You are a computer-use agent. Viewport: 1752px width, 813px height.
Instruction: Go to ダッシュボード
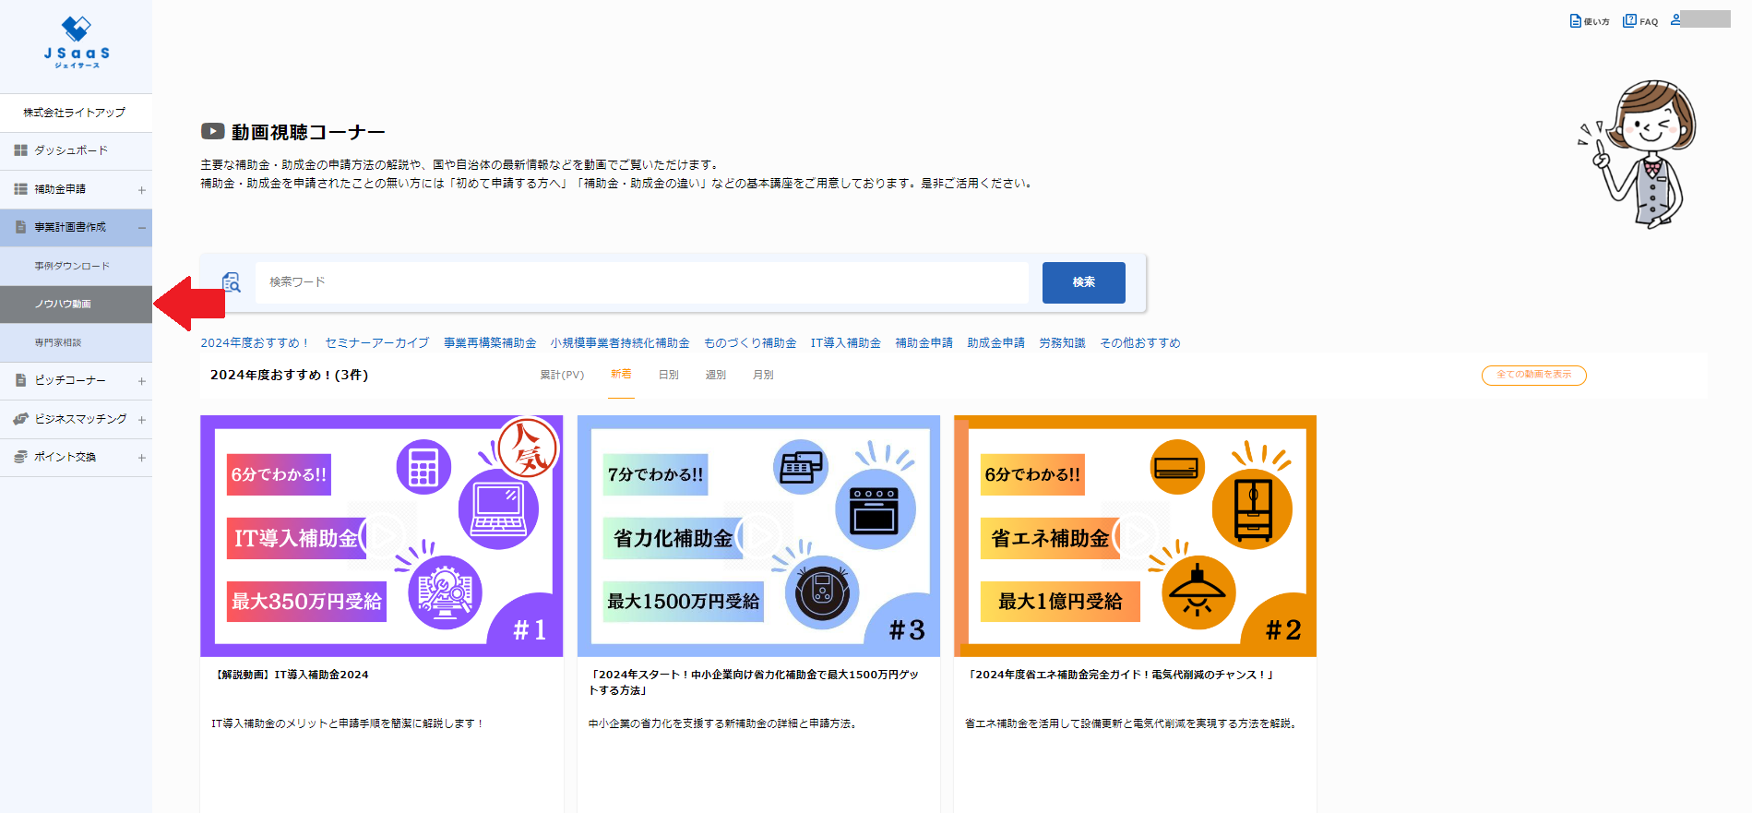click(x=71, y=150)
